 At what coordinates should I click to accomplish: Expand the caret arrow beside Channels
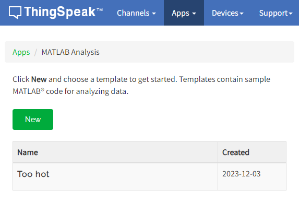[154, 14]
